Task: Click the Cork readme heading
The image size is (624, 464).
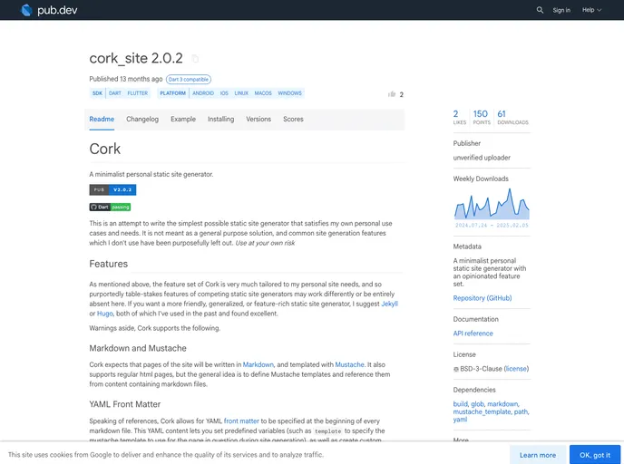Action: (x=104, y=150)
